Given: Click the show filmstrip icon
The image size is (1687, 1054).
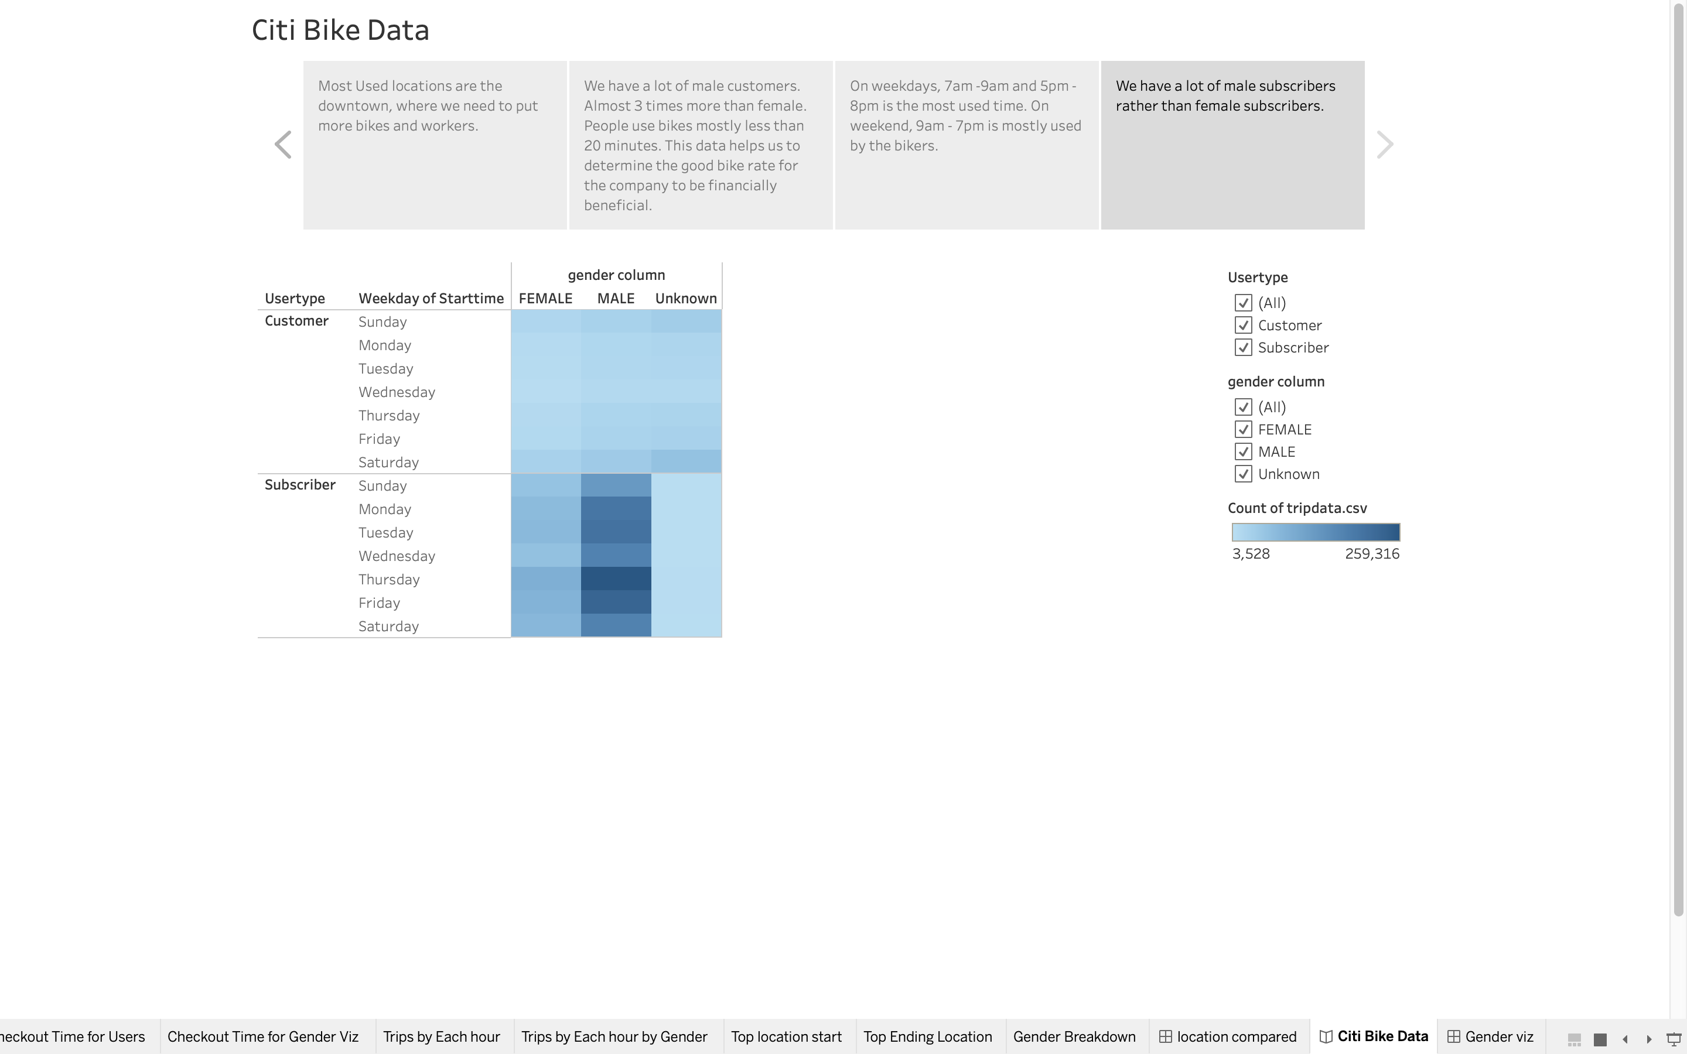Looking at the screenshot, I should point(1576,1039).
